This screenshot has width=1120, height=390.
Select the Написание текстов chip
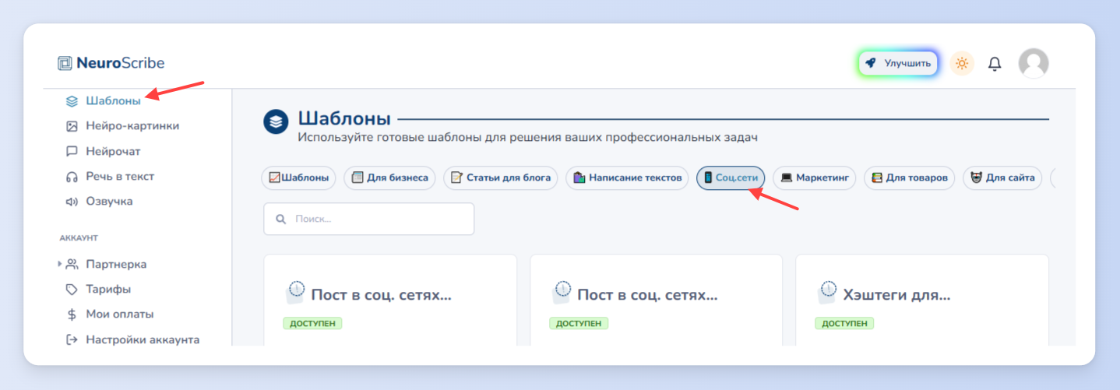coord(627,177)
